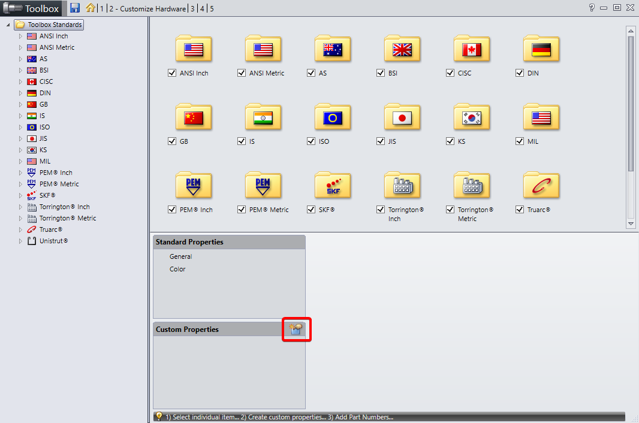639x423 pixels.
Task: Expand the ANSI Inch tree node arrow
Action: click(x=20, y=37)
